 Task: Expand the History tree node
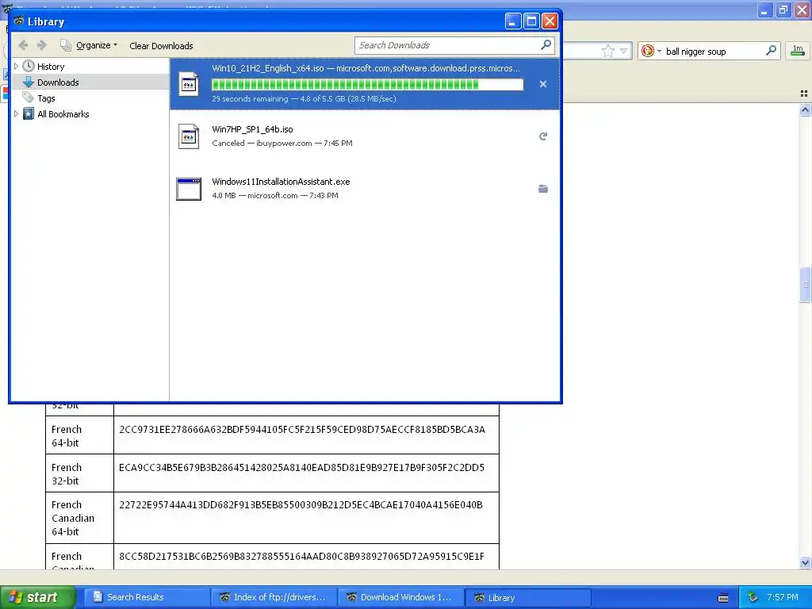point(16,67)
